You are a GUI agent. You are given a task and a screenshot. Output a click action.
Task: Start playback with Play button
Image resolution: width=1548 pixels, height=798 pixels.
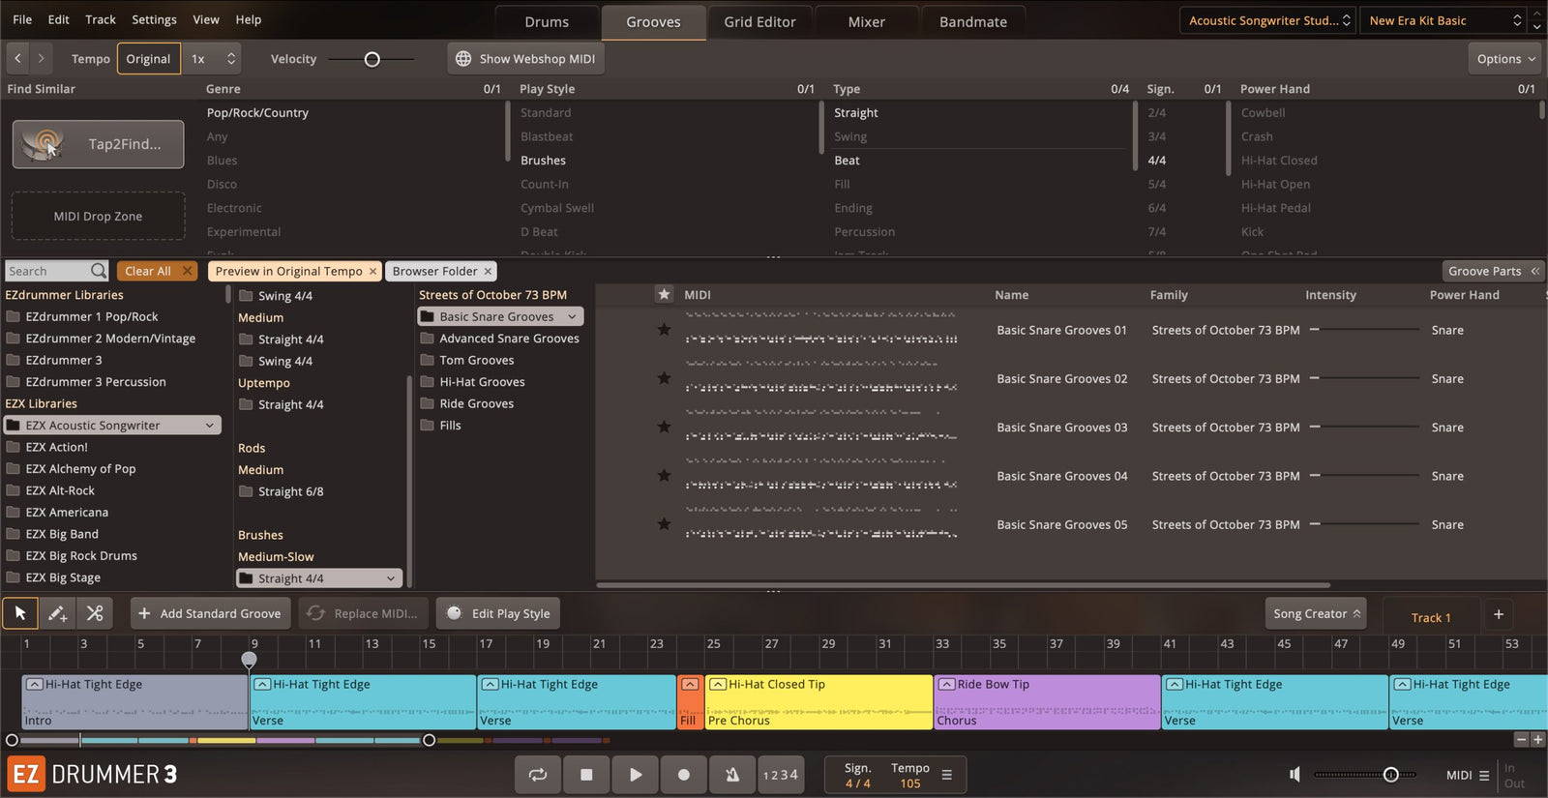pos(635,775)
